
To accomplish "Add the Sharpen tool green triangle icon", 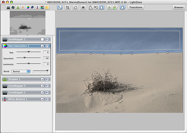I will pyautogui.click(x=18, y=7).
